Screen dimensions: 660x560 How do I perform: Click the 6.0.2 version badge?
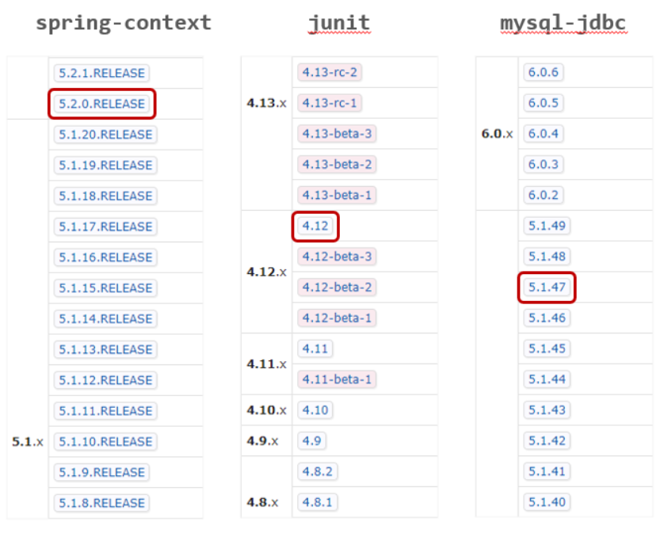pyautogui.click(x=543, y=196)
